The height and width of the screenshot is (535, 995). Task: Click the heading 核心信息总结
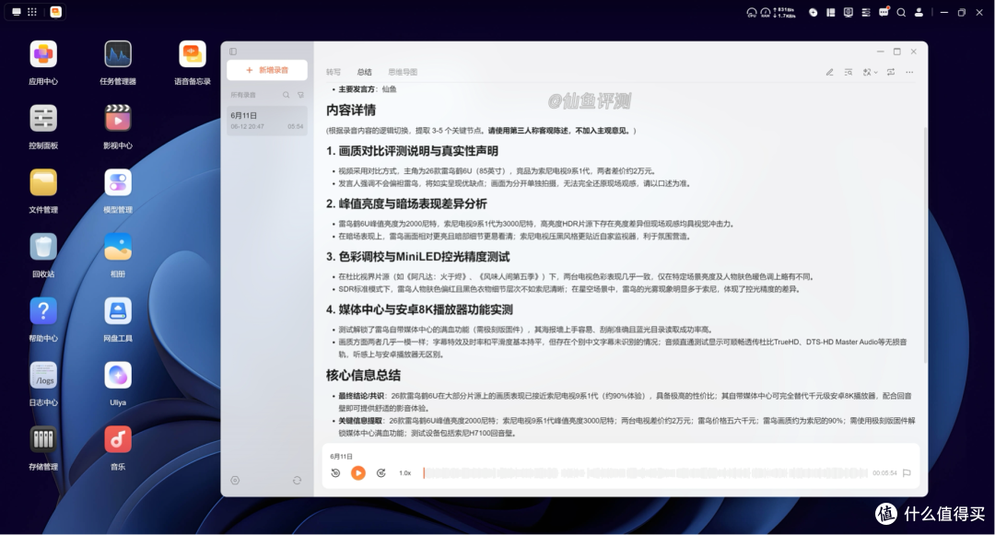[x=363, y=376]
